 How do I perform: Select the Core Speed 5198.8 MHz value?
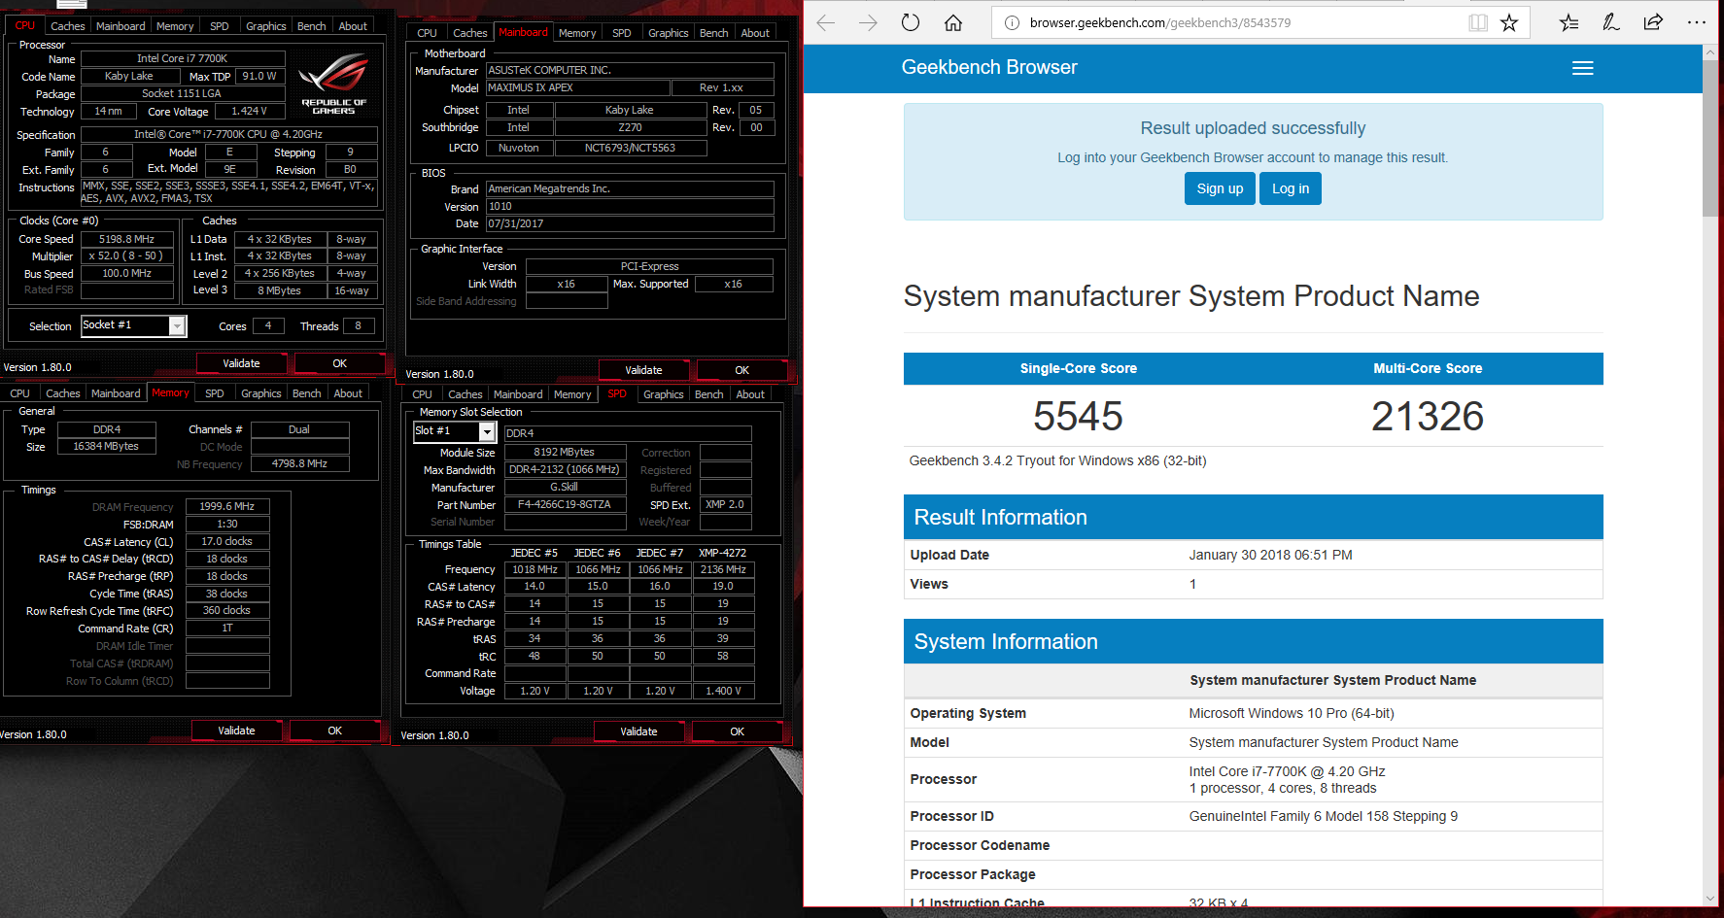(x=126, y=239)
